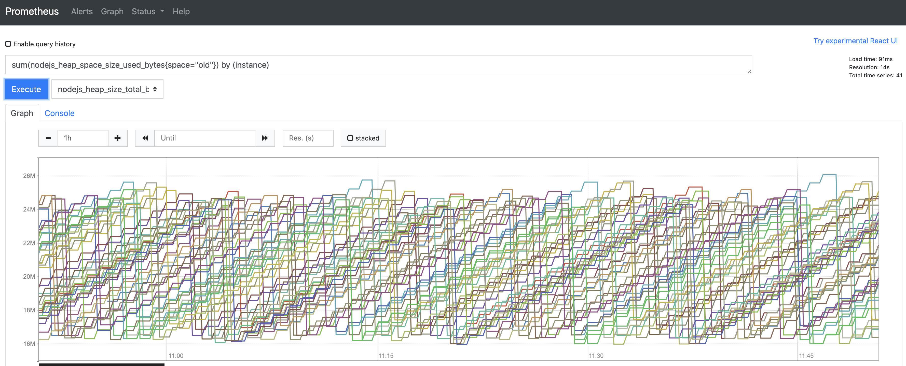Click the minus icon to decrease range

(48, 138)
